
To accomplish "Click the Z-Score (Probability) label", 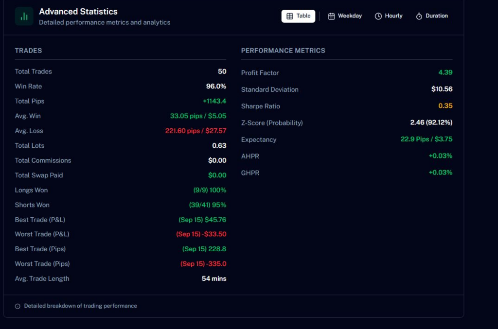I will pos(272,123).
